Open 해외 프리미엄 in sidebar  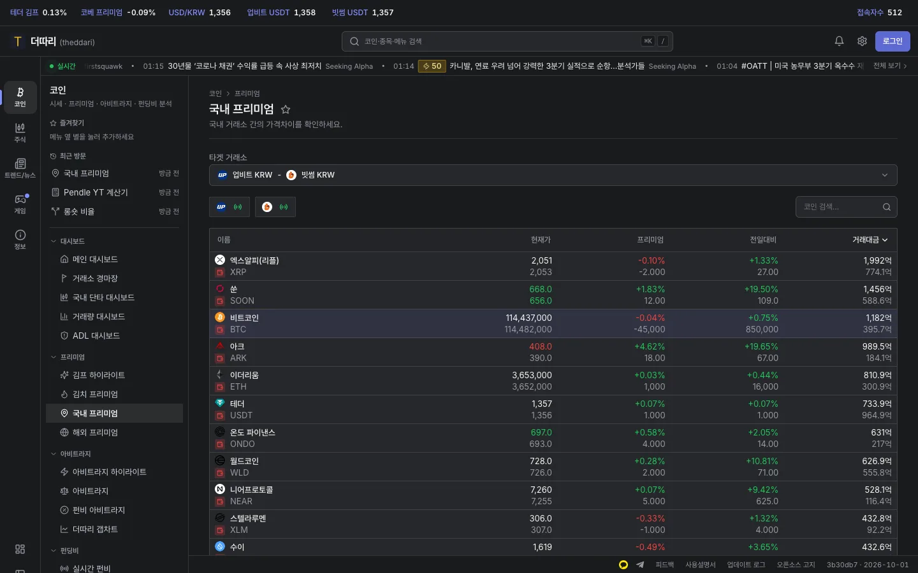pos(115,432)
